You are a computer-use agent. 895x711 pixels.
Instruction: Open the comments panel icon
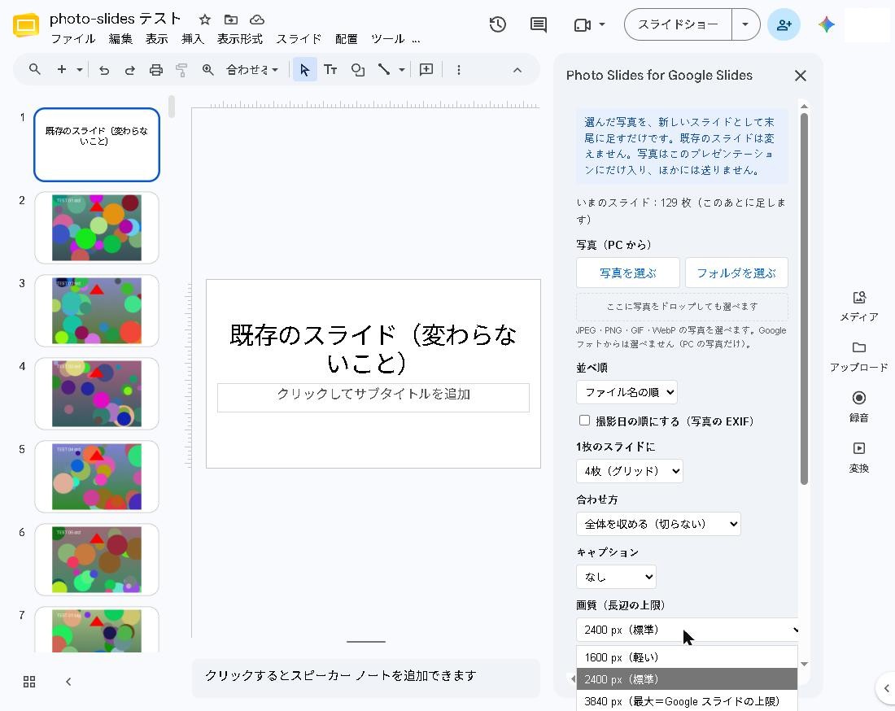coord(539,24)
